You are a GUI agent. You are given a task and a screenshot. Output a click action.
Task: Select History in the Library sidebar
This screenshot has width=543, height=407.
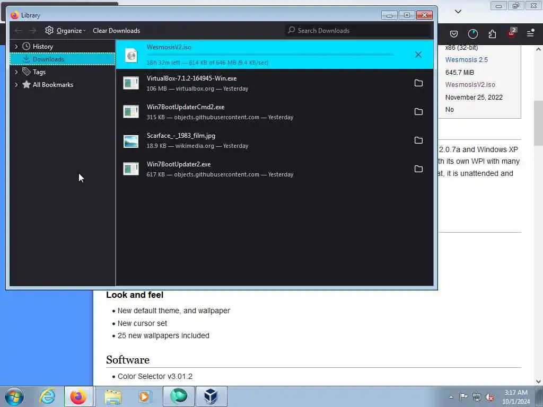coord(42,47)
